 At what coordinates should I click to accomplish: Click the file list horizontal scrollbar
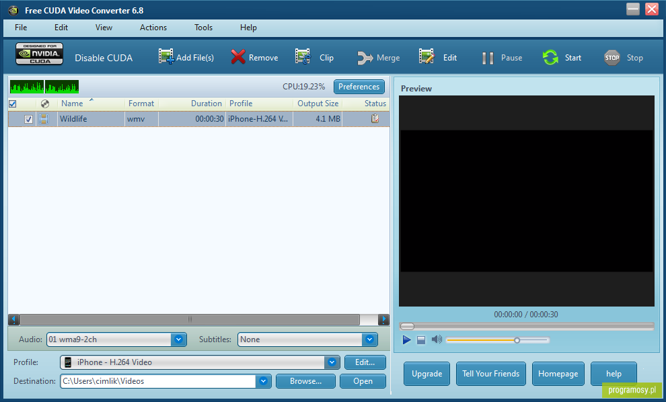[x=190, y=319]
